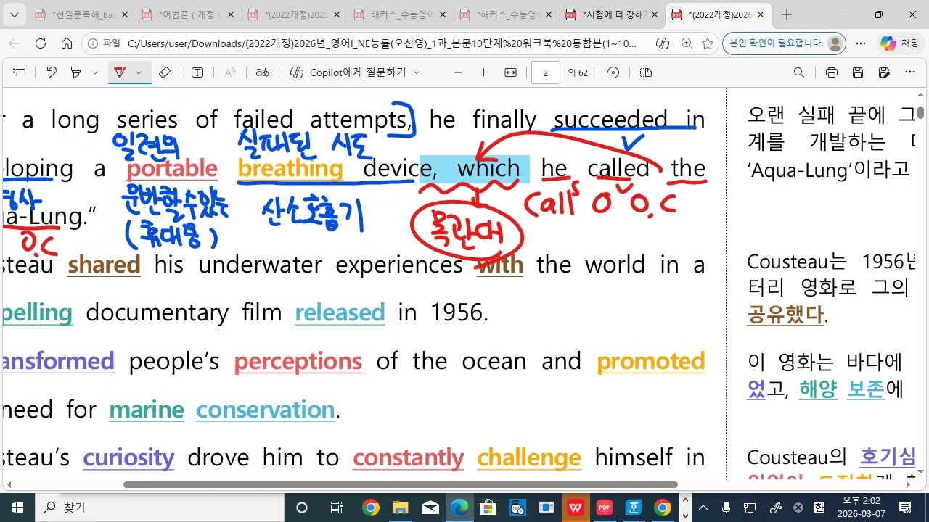
Task: Open Task View on the taskbar
Action: click(337, 507)
